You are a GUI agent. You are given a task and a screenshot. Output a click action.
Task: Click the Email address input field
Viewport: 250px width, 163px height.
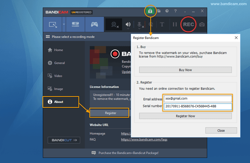point(198,99)
